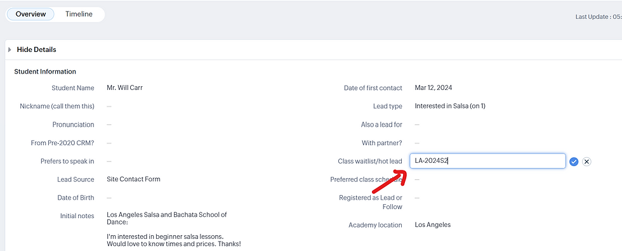This screenshot has width=622, height=251.
Task: Click the empty With partner? value
Action: pos(417,143)
